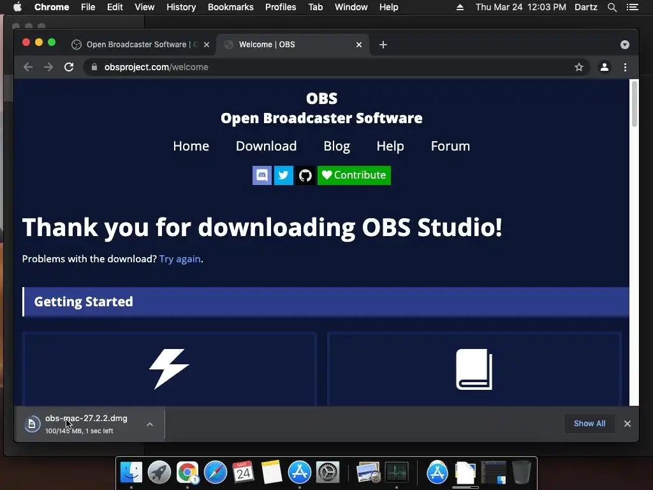Open the Chrome three-dot menu
Viewport: 653px width, 490px height.
tap(625, 67)
